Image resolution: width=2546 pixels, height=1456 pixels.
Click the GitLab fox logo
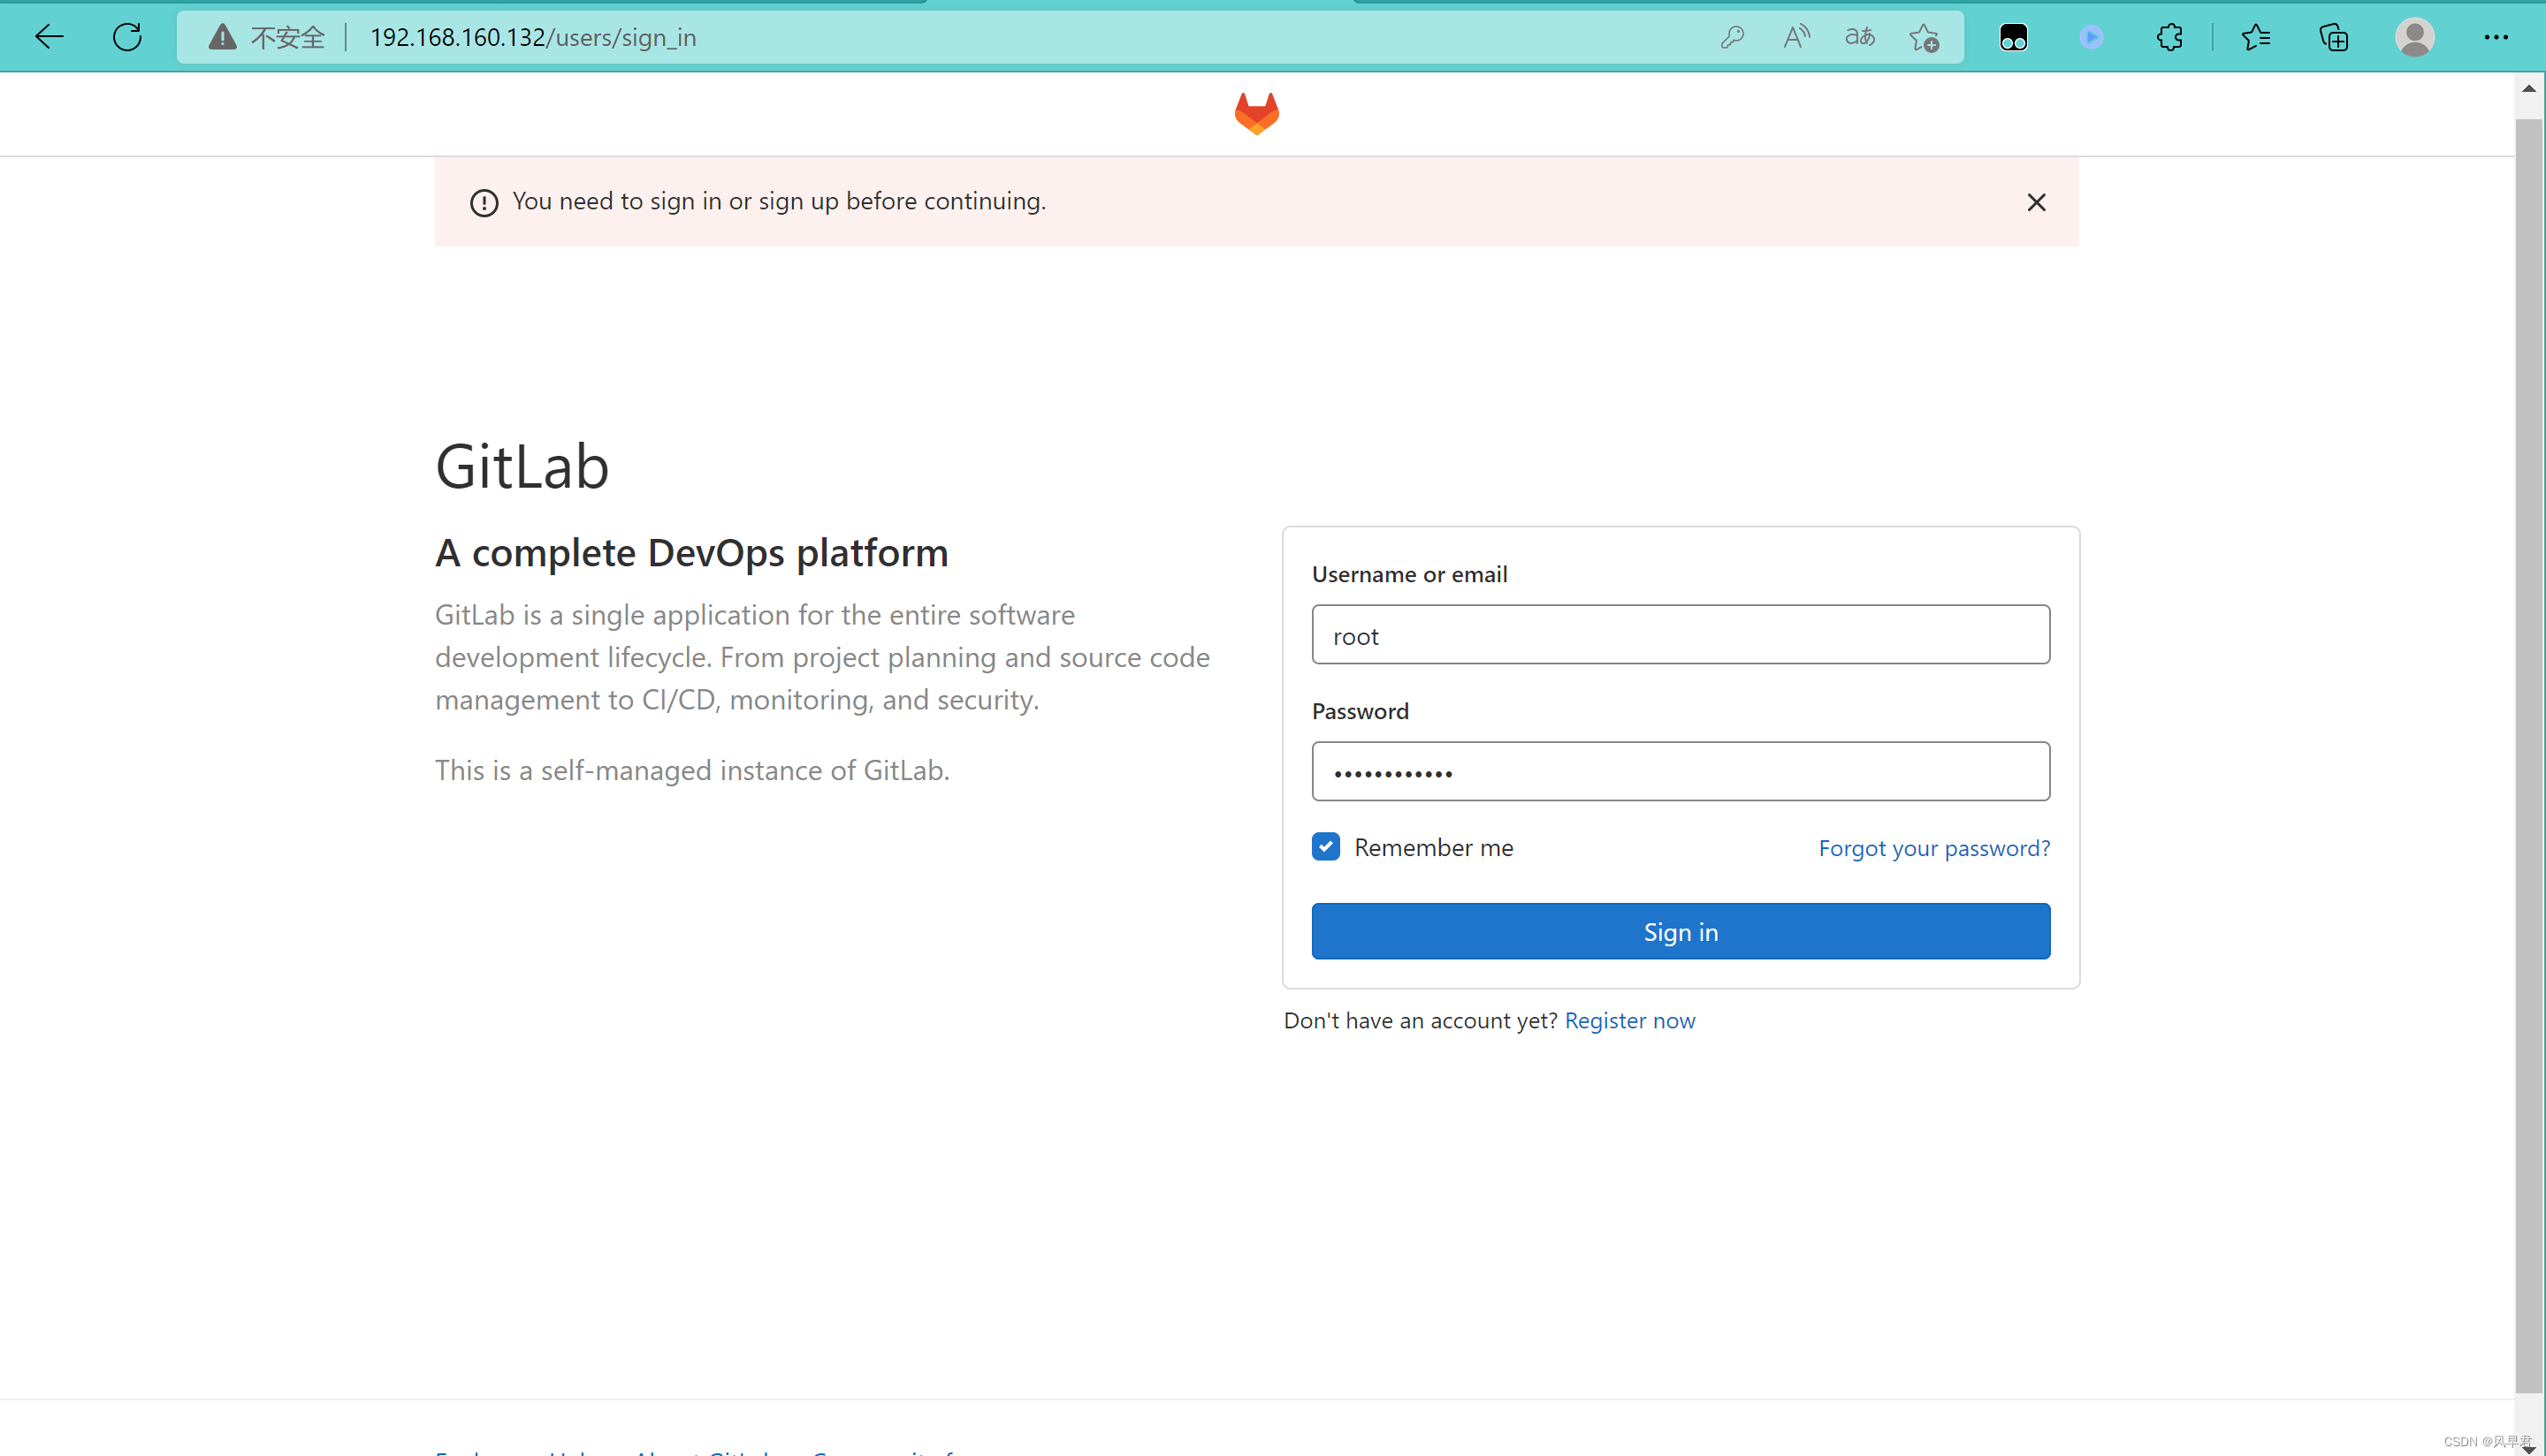pyautogui.click(x=1256, y=113)
